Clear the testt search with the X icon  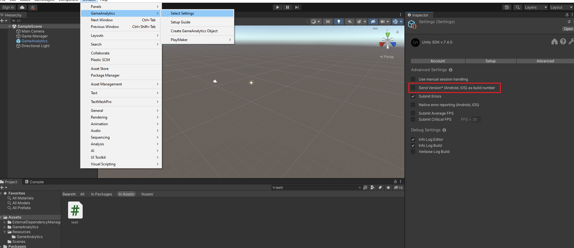(x=360, y=188)
